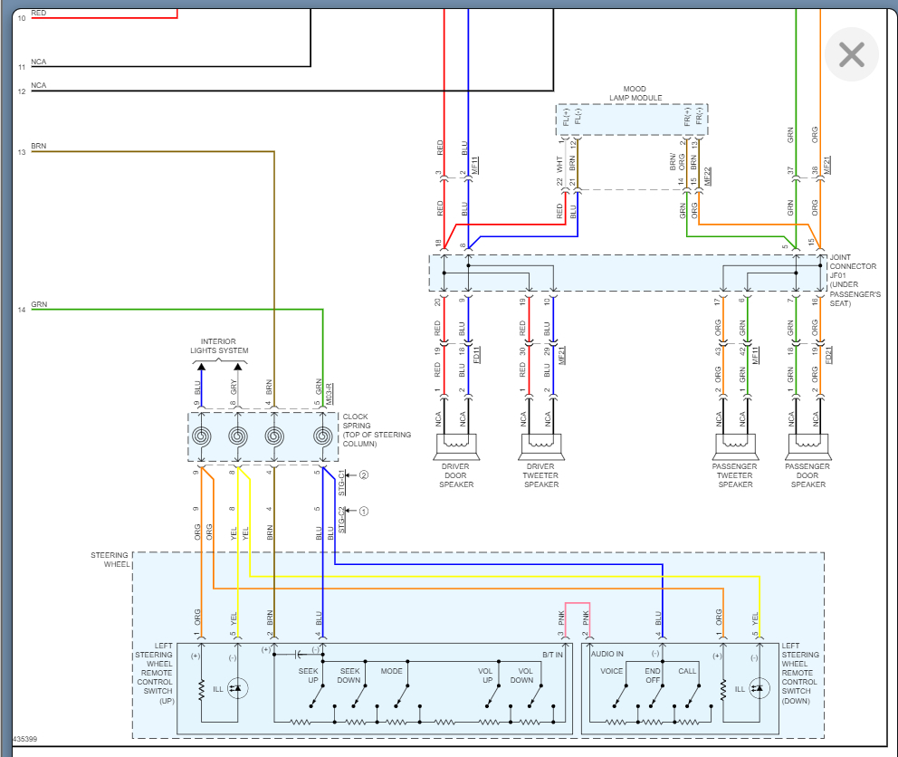Click the SEEK UP switch contact
Viewport: 898px width, 757px height.
(x=317, y=696)
